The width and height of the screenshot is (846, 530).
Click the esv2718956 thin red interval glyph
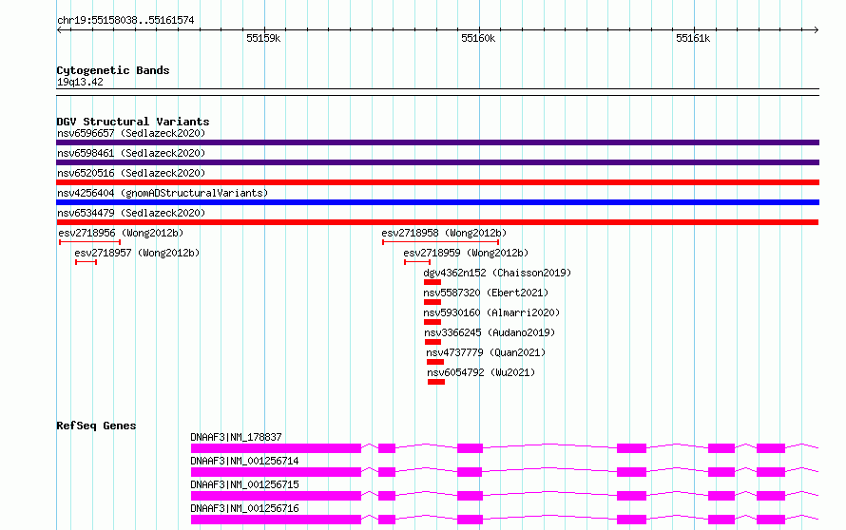pyautogui.click(x=89, y=242)
